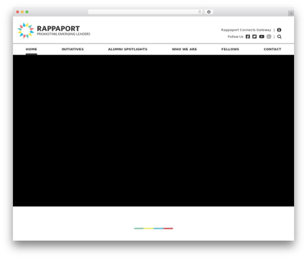Screen dimensions: 307x259
Task: Navigate to FELLOWS page
Action: (x=230, y=49)
